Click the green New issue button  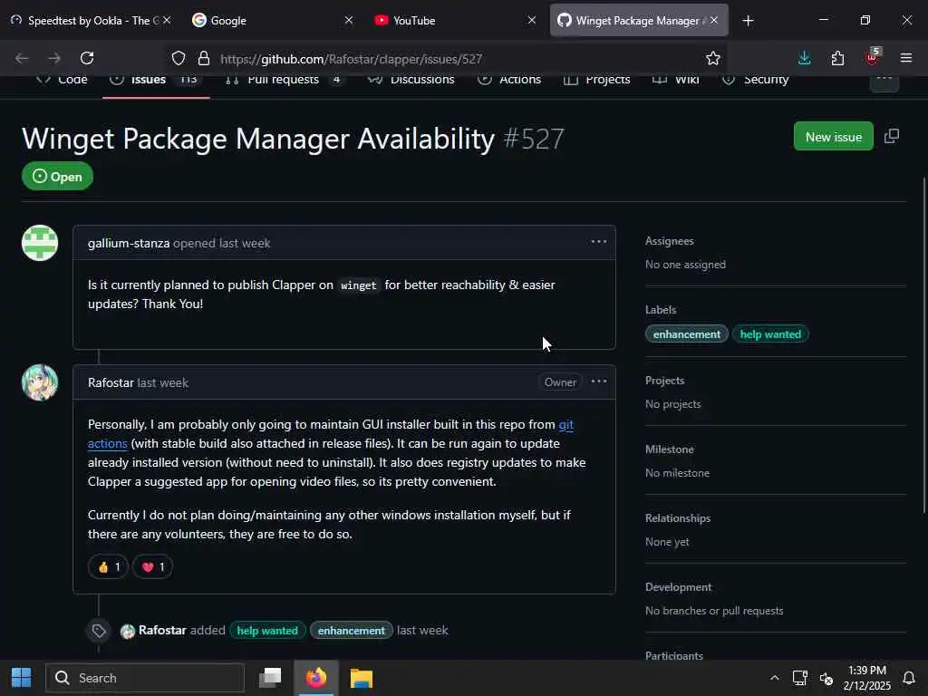tap(834, 136)
